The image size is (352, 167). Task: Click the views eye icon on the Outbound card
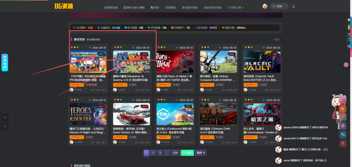click(x=184, y=143)
